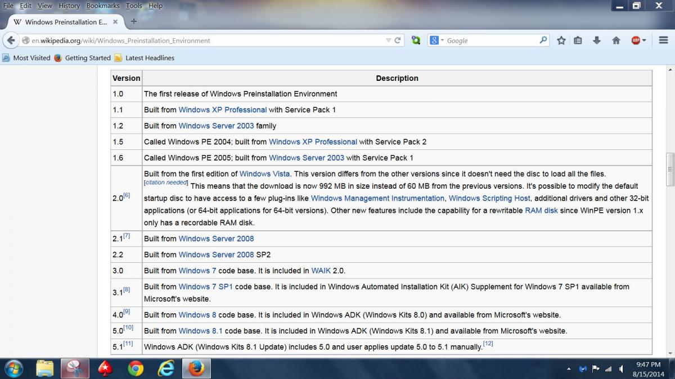
Task: Open the File menu
Action: coord(8,6)
